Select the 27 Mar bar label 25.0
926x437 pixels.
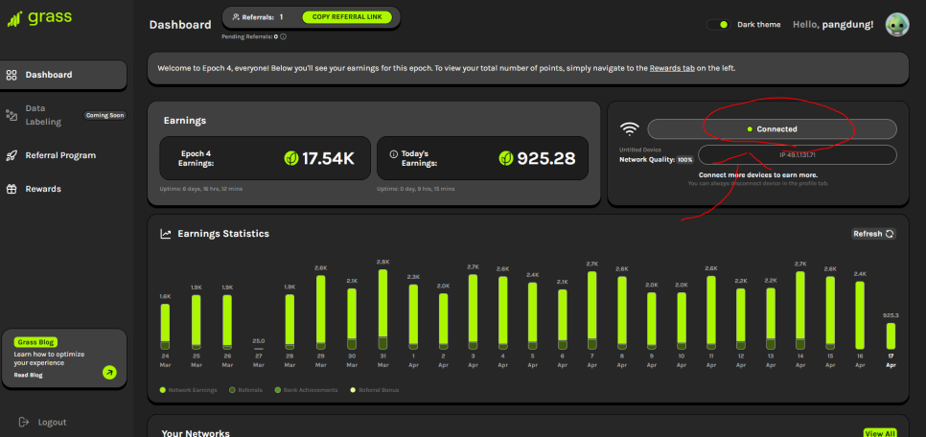point(258,341)
